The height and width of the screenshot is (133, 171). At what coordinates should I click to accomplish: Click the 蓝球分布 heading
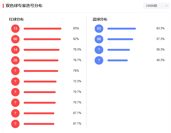tap(100, 19)
